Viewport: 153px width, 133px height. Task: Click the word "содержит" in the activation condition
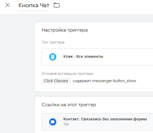[82, 81]
